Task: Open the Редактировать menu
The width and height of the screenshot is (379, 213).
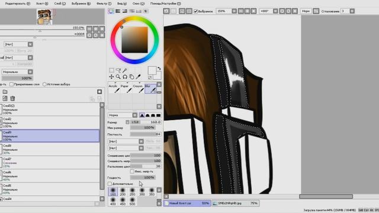Action: pyautogui.click(x=17, y=4)
